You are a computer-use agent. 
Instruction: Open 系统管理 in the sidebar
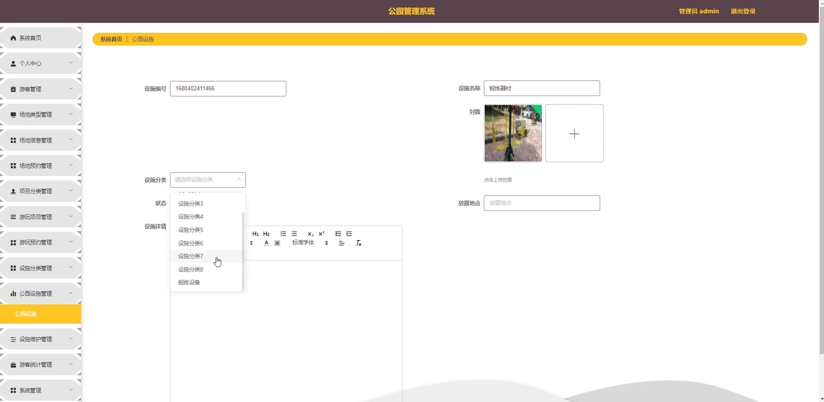(40, 390)
